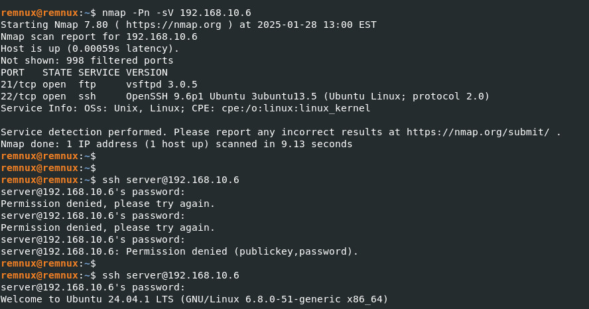This screenshot has width=589, height=309.
Task: Click the remnux@remnux prompt on the top line
Action: pyautogui.click(x=40, y=13)
